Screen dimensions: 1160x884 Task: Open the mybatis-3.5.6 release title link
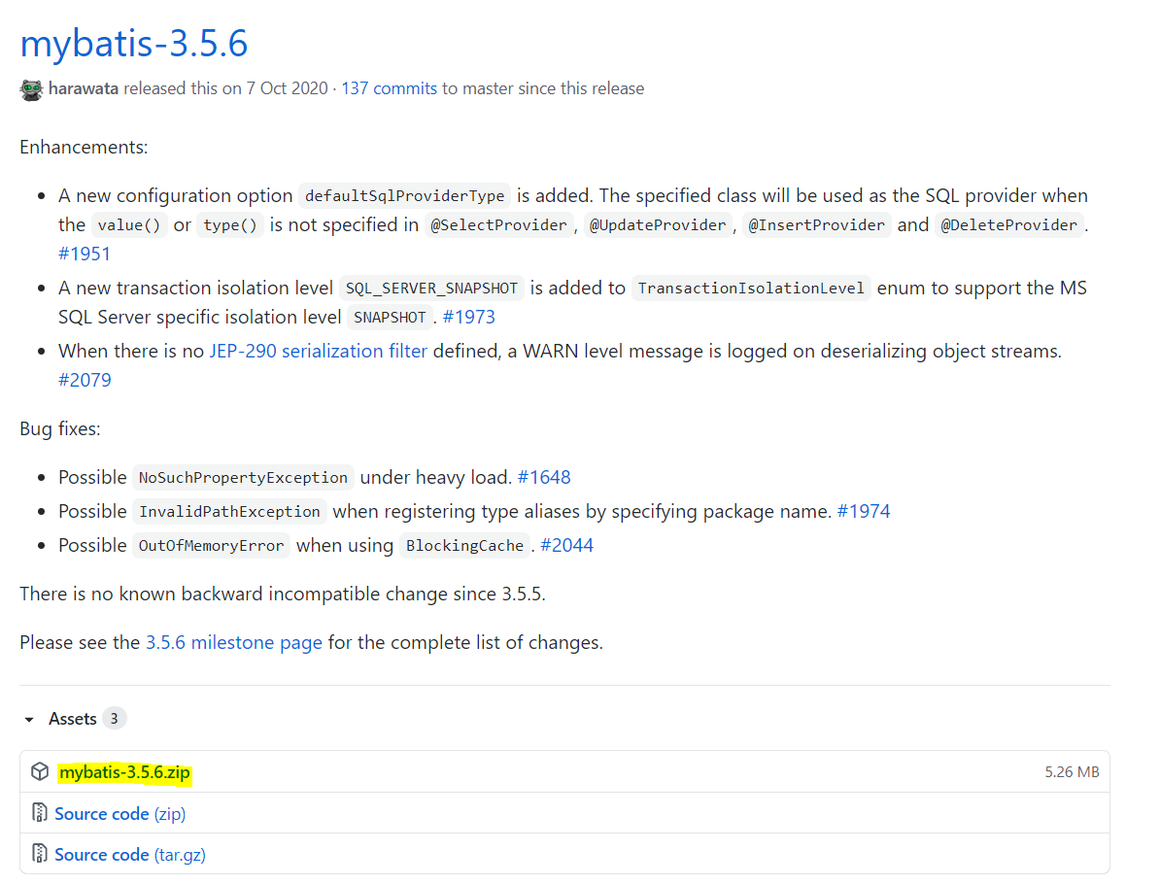pos(134,43)
